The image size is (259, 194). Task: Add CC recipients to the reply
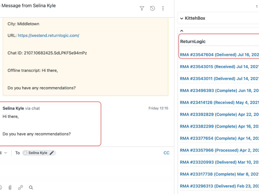tap(166, 153)
